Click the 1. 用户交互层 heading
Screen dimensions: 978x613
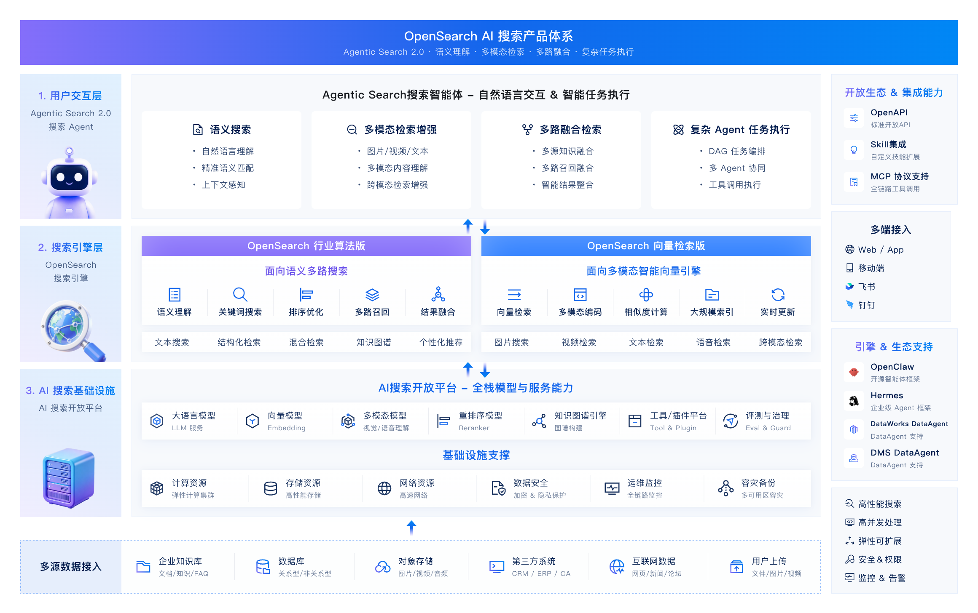(x=70, y=96)
